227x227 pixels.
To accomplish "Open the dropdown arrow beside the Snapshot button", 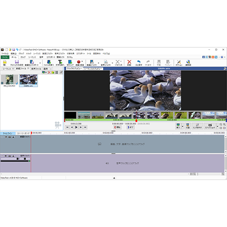I will click(x=217, y=126).
